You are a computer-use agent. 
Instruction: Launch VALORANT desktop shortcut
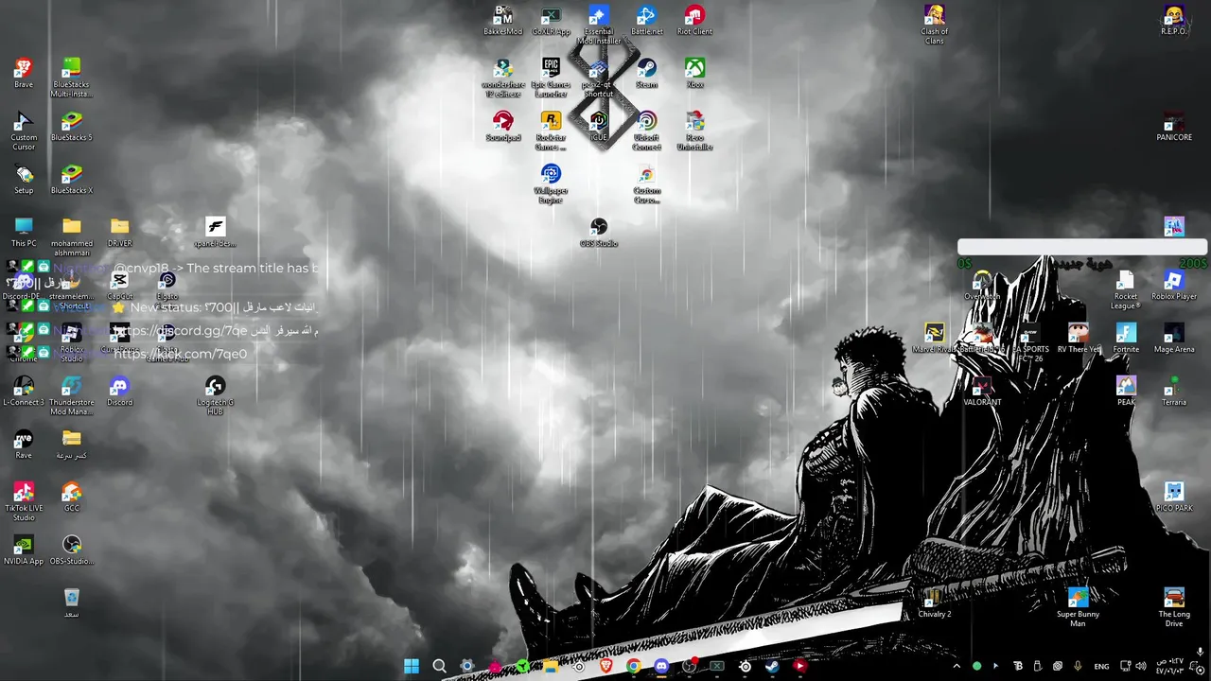[x=982, y=391]
